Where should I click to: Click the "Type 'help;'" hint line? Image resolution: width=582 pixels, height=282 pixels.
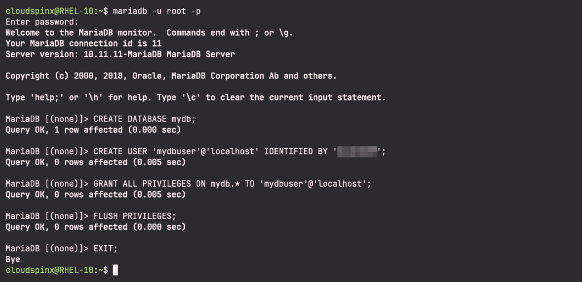(196, 98)
